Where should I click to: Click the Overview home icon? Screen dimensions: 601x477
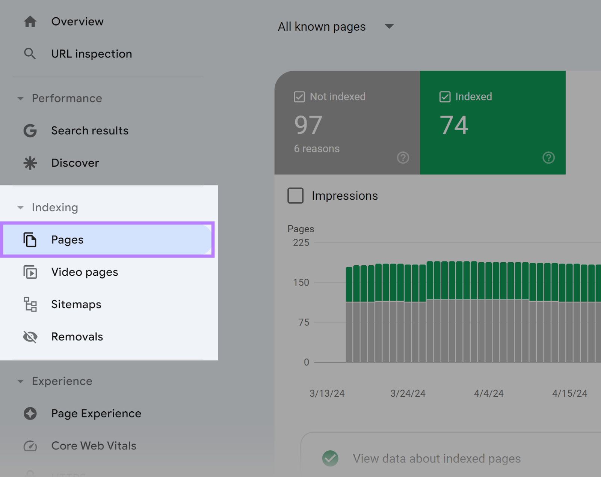pyautogui.click(x=30, y=21)
